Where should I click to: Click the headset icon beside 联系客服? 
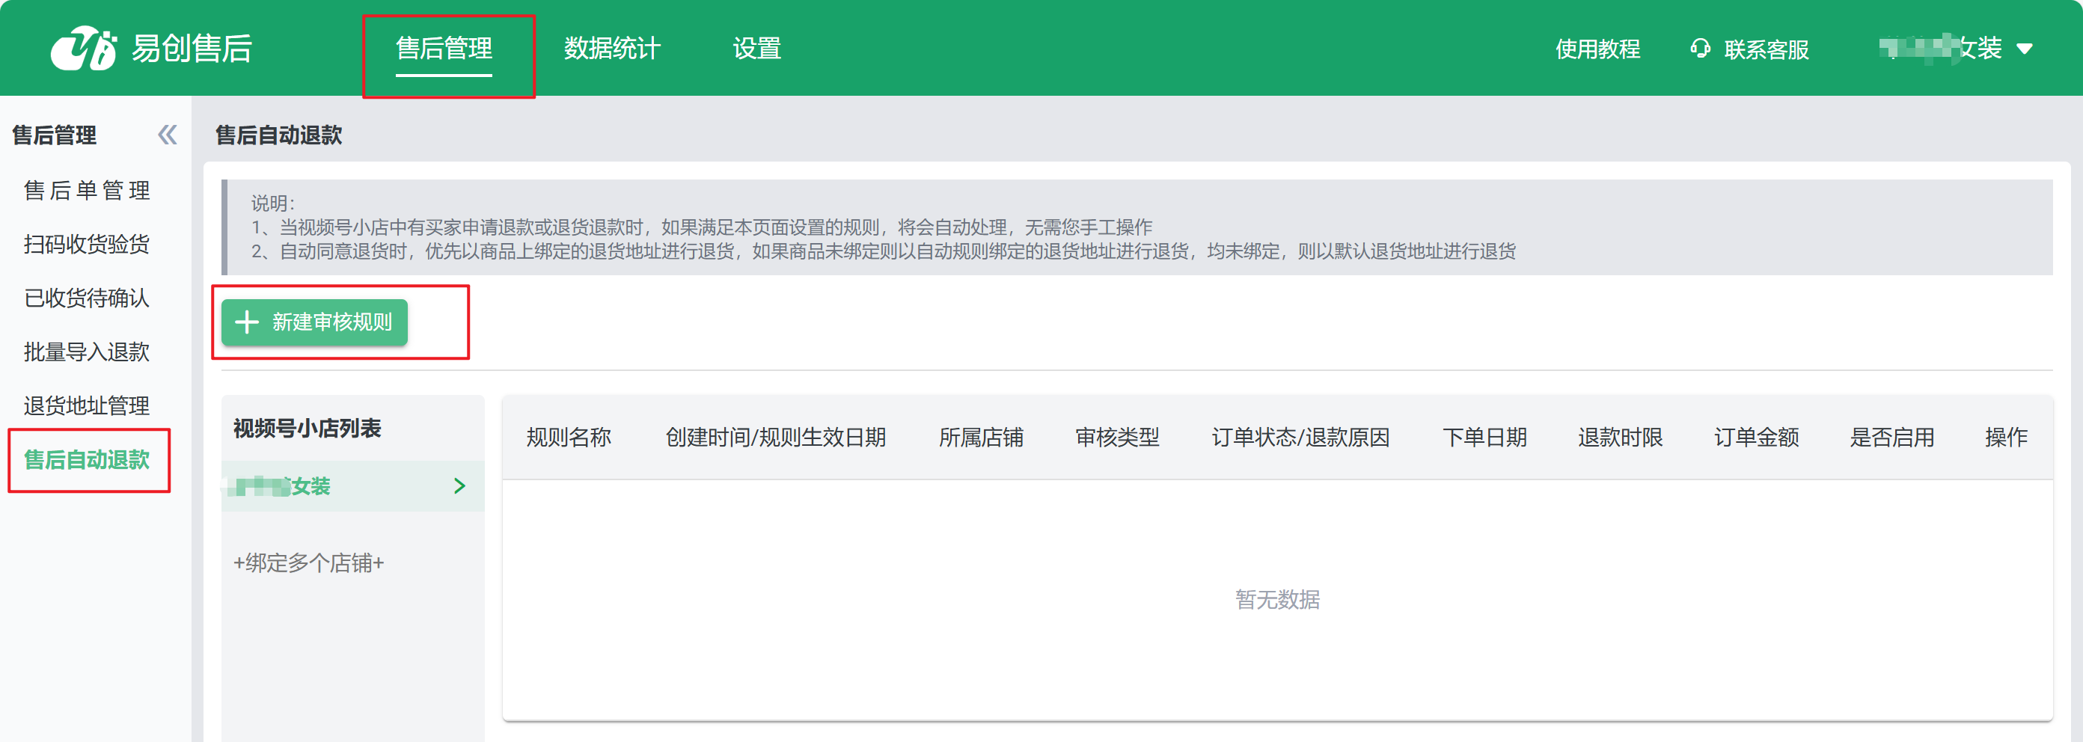[x=1700, y=49]
